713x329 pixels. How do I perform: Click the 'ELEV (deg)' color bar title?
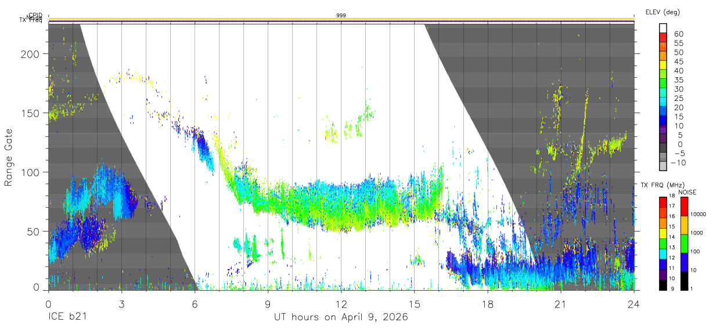tap(662, 12)
